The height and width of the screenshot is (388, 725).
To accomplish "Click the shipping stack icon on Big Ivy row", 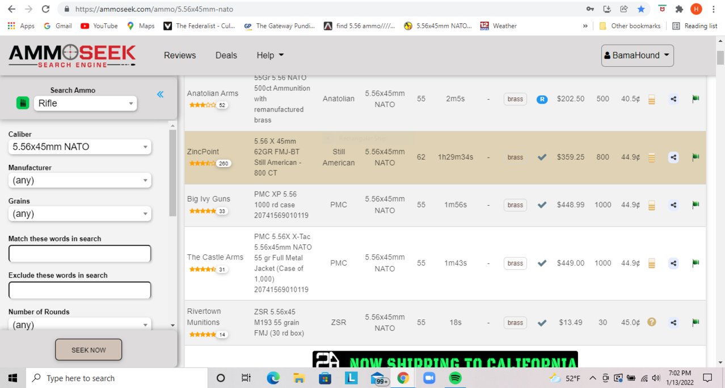I will tap(651, 206).
